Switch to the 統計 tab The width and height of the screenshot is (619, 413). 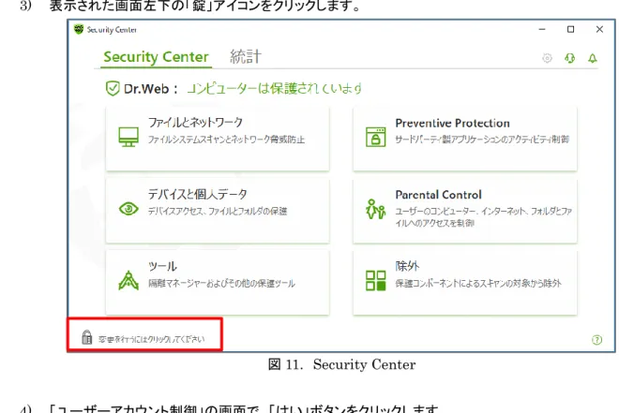click(x=246, y=57)
